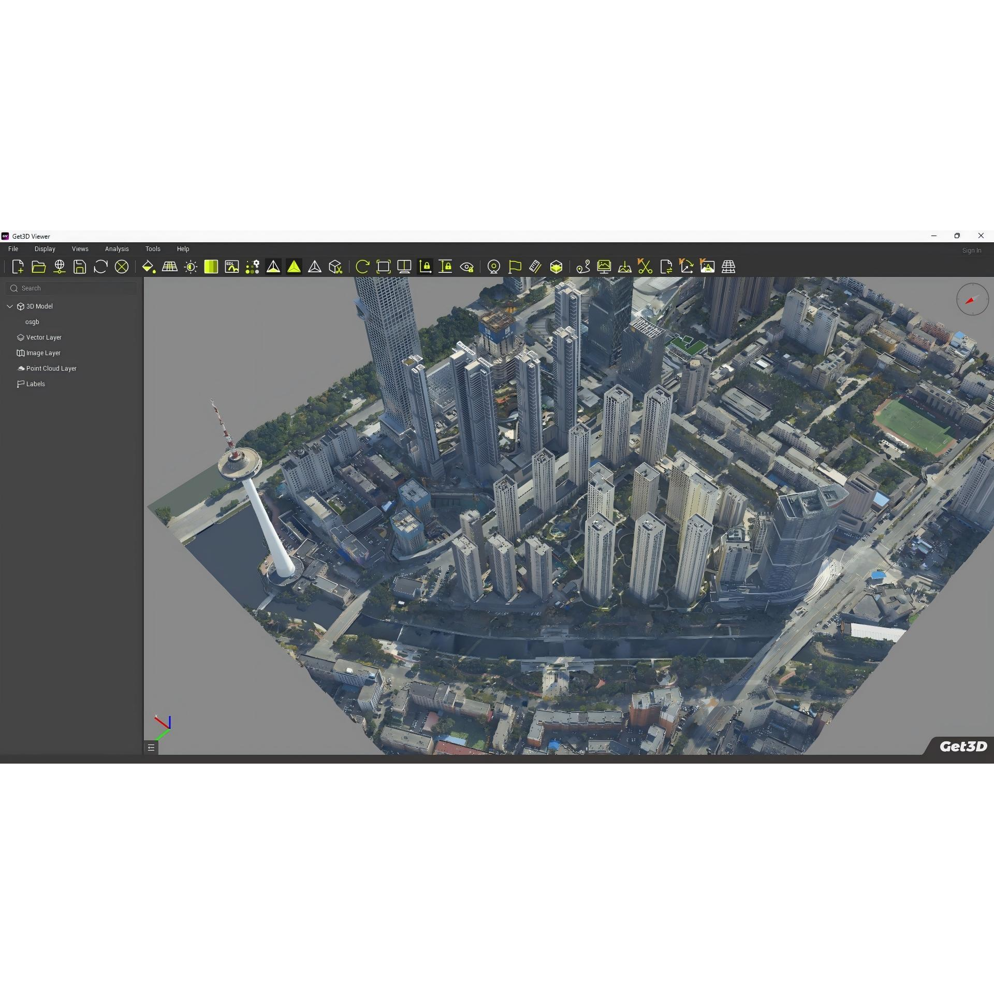Add a label with the flag icon

click(515, 267)
